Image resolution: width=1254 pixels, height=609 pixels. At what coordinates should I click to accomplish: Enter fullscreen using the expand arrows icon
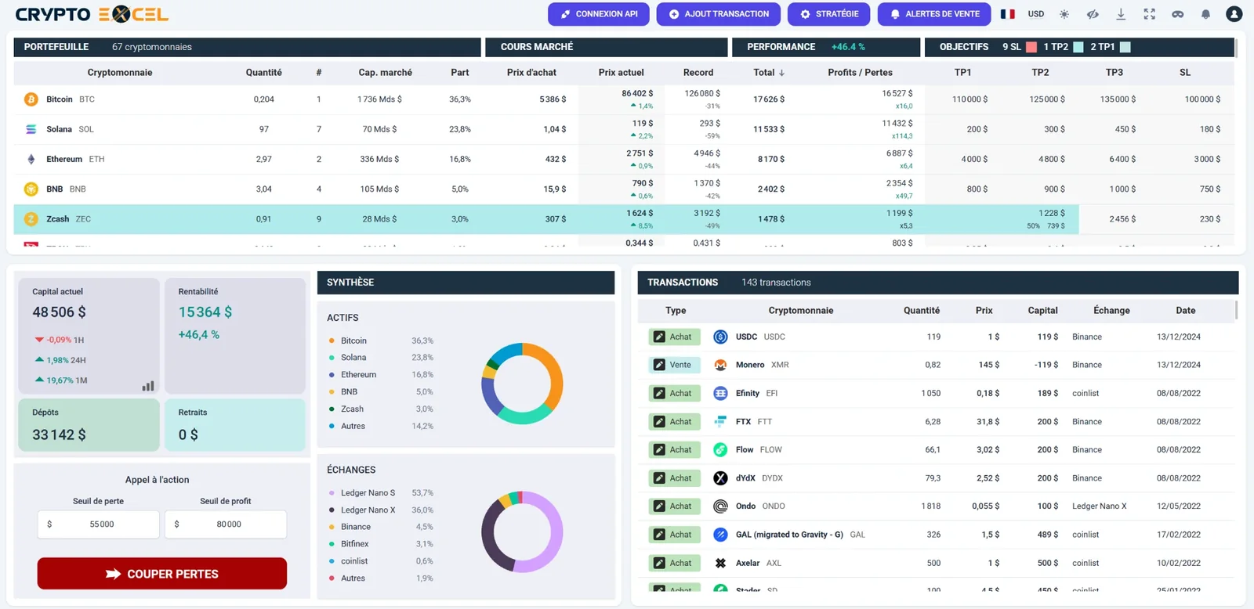(x=1149, y=14)
